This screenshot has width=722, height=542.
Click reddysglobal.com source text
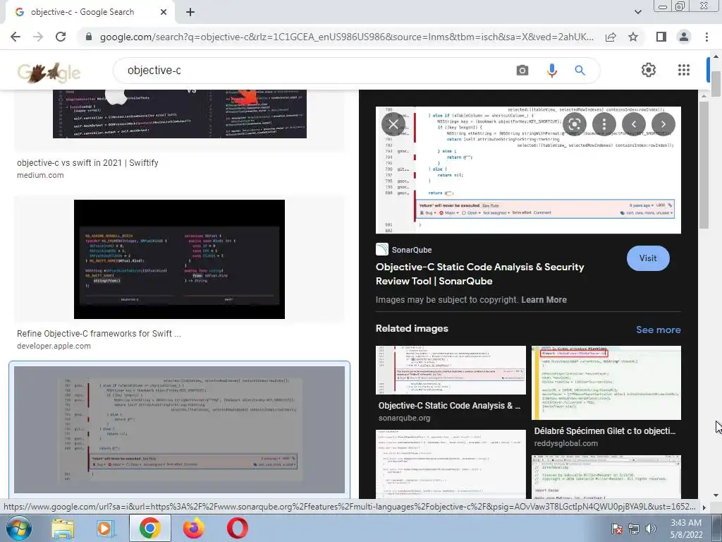pos(566,443)
